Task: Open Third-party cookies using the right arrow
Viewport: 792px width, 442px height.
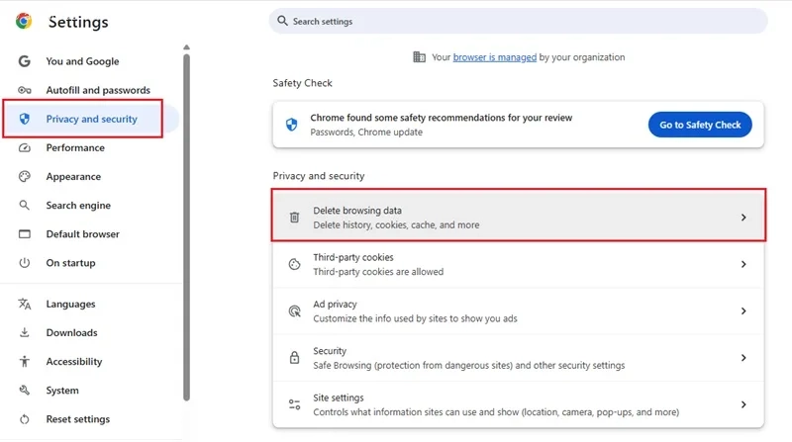Action: (x=743, y=264)
